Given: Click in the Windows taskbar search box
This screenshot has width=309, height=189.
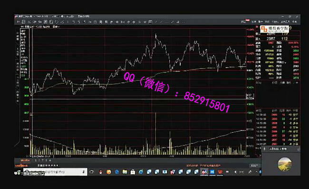Looking at the screenshot, I should 55,172.
